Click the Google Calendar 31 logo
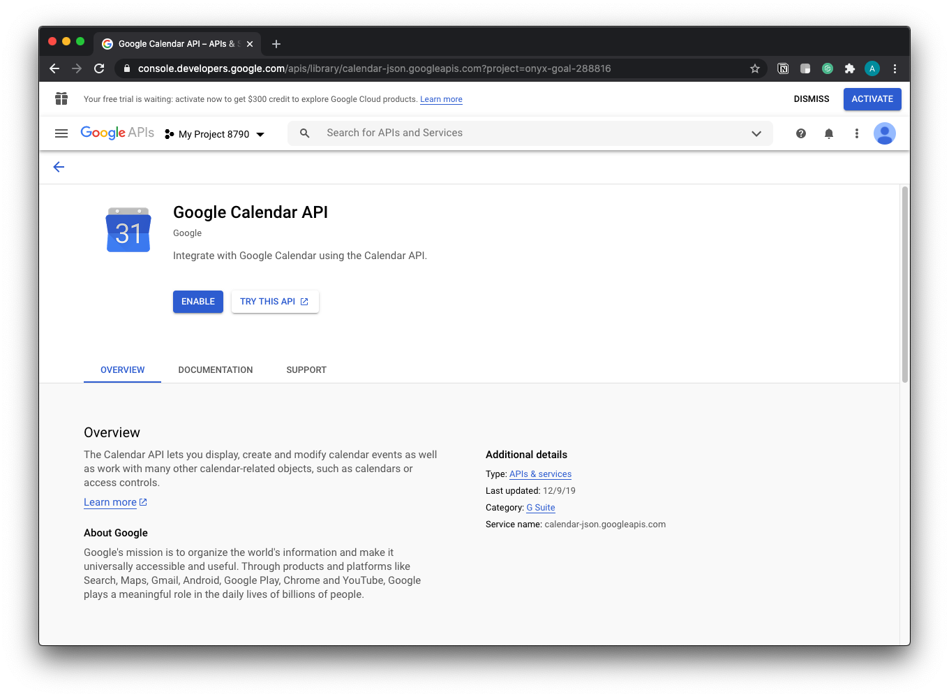 (128, 230)
